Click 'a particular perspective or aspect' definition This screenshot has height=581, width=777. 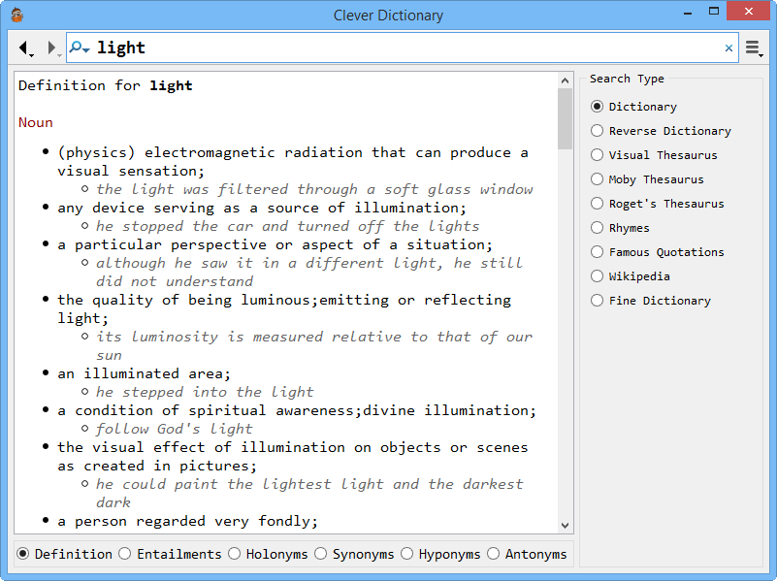[275, 244]
